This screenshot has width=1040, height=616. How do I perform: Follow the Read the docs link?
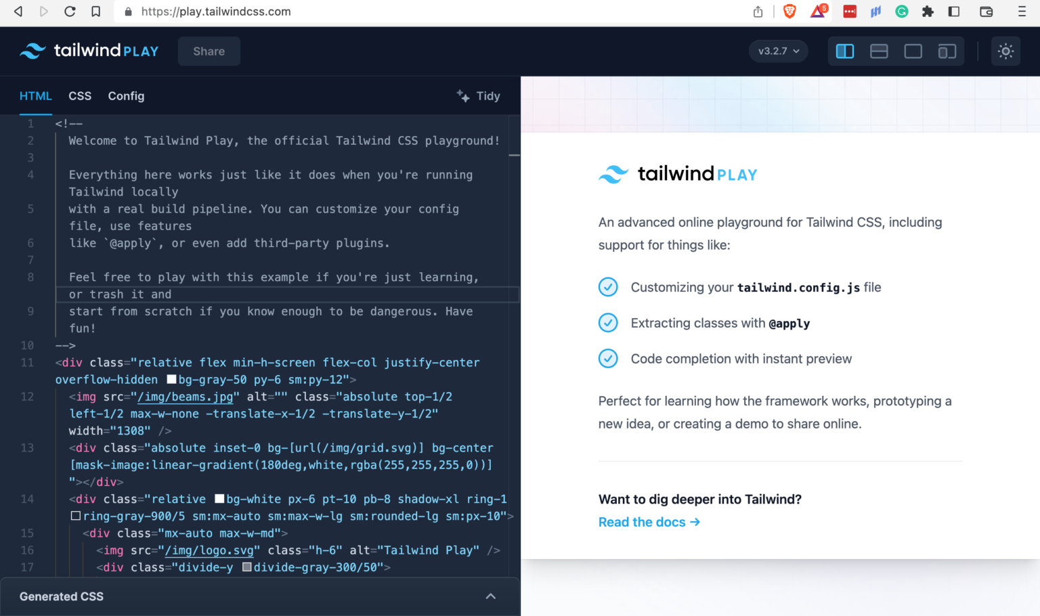click(648, 522)
